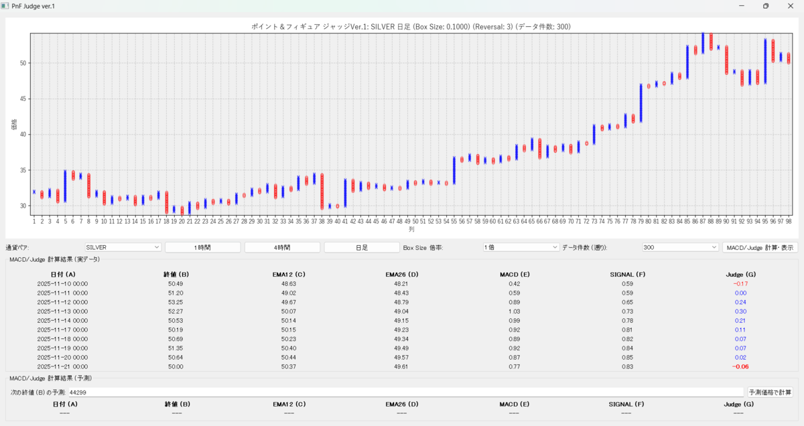The width and height of the screenshot is (804, 426).
Task: Click Judge value 0.30
Action: click(740, 311)
